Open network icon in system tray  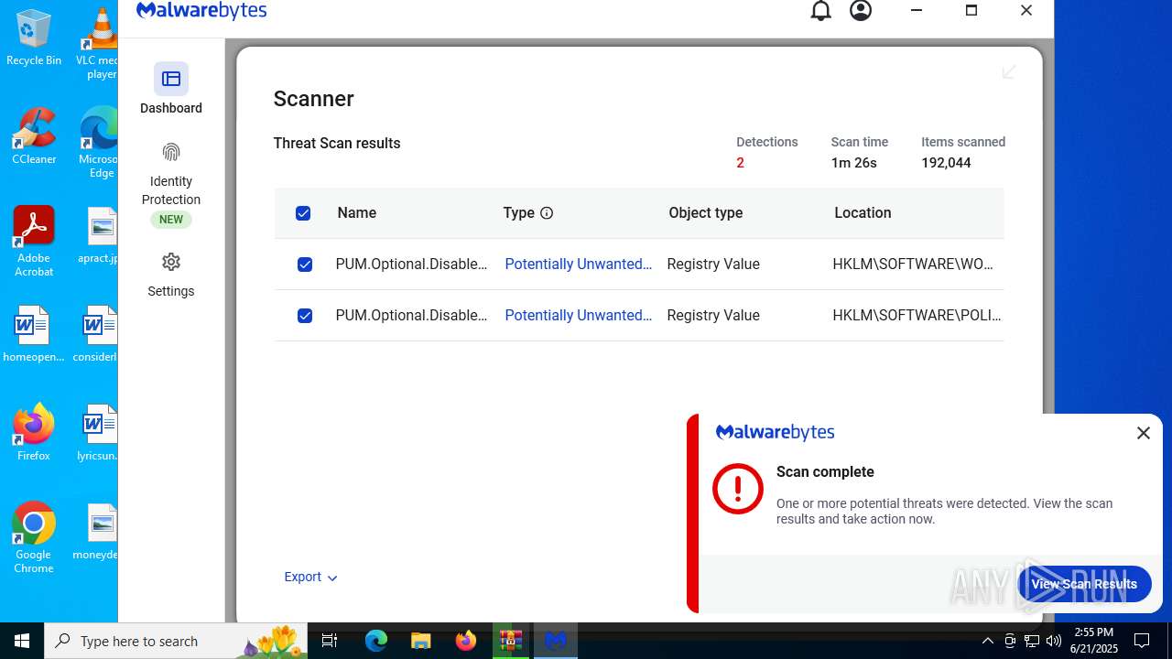point(1031,641)
